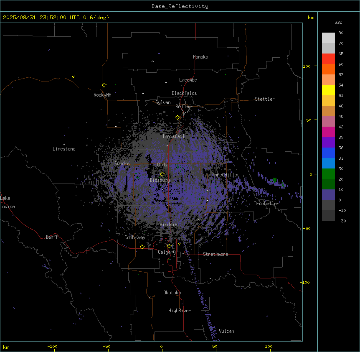Click the km unit label above the vertical axis
The width and height of the screenshot is (360, 352).
(311, 18)
